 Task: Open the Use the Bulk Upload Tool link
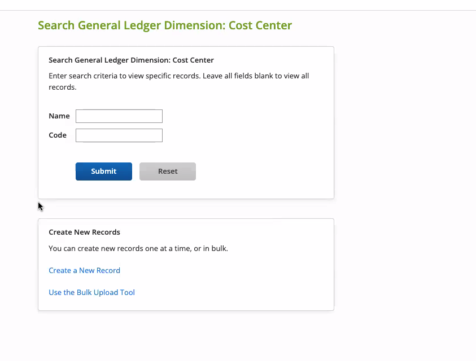[91, 292]
